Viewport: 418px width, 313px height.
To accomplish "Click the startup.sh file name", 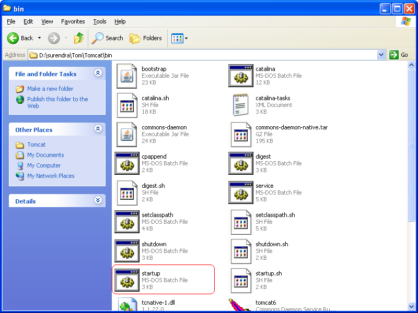I will (269, 273).
